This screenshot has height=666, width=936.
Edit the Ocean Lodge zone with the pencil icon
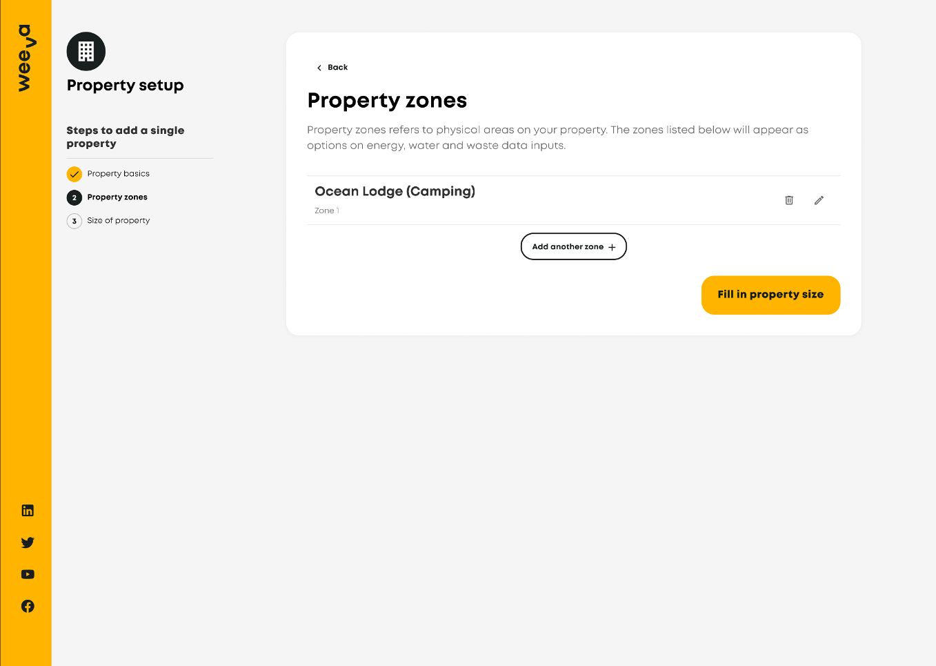tap(819, 200)
